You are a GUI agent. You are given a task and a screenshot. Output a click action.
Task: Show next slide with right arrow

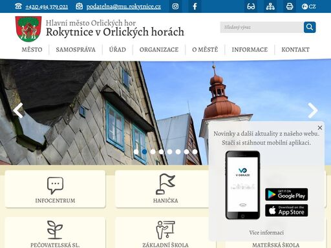313,110
